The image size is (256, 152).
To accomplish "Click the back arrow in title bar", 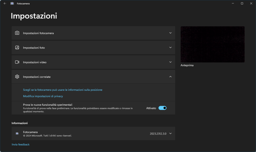I will click(5, 3).
